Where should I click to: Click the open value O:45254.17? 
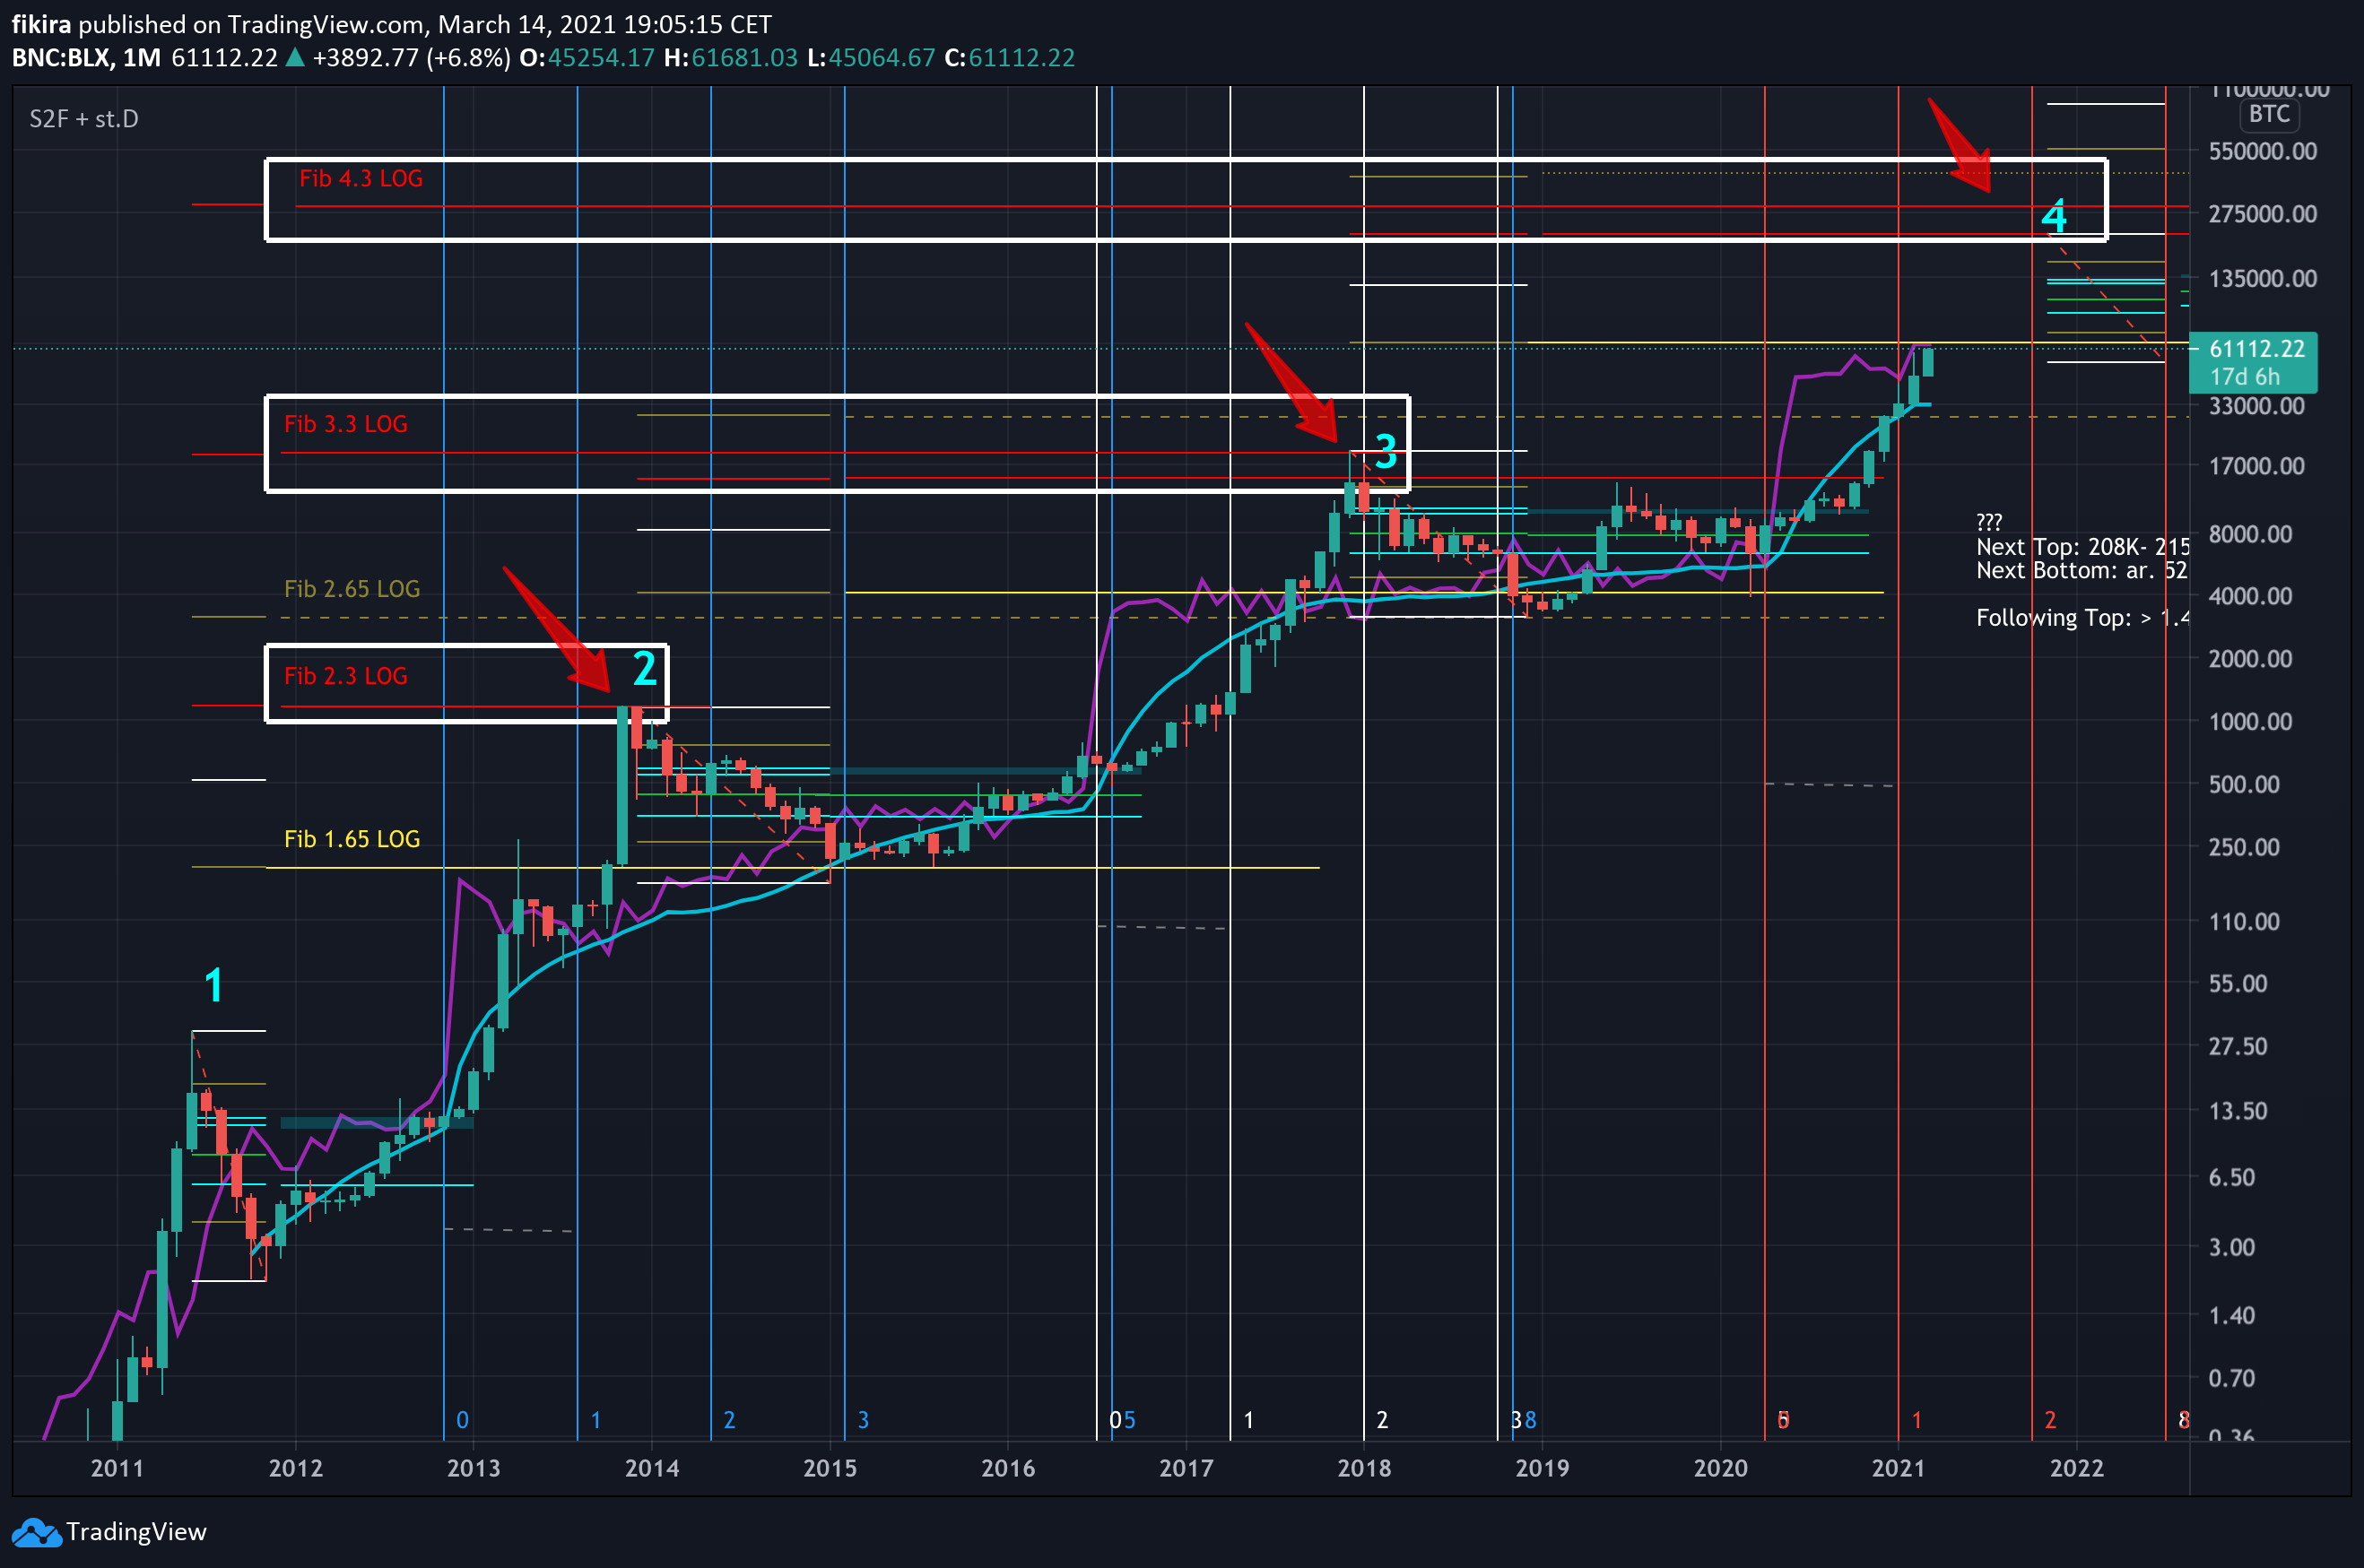[x=587, y=58]
